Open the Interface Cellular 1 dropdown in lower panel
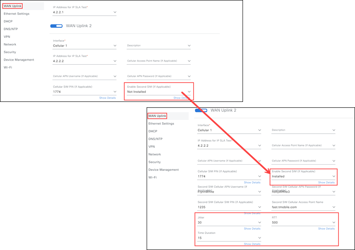The image size is (355, 250). tap(259, 130)
